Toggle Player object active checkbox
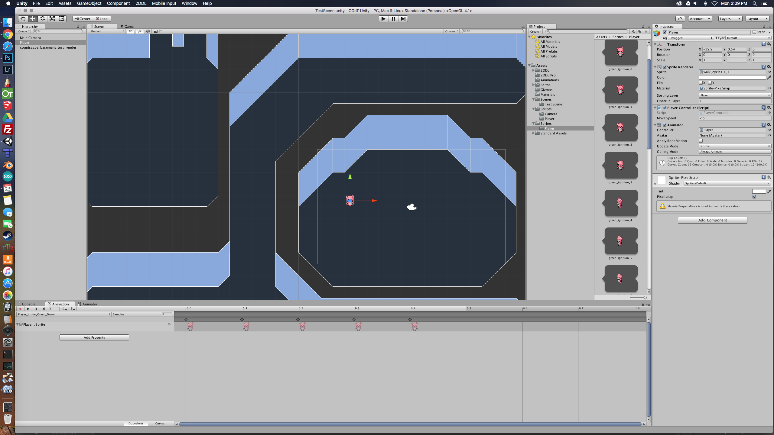Image resolution: width=774 pixels, height=435 pixels. [665, 32]
